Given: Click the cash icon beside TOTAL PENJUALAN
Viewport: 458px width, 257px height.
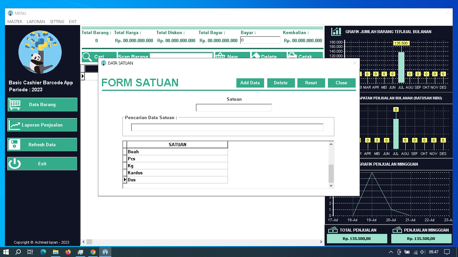Looking at the screenshot, I should tap(333, 230).
